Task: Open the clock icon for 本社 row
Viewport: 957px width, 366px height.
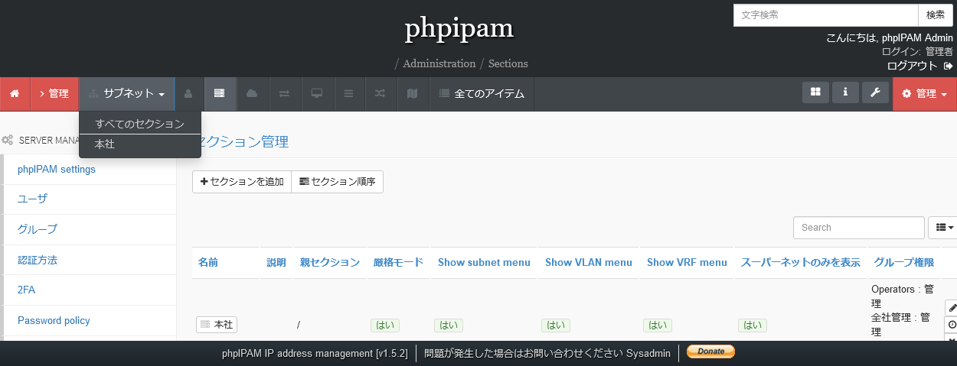Action: pos(952,325)
